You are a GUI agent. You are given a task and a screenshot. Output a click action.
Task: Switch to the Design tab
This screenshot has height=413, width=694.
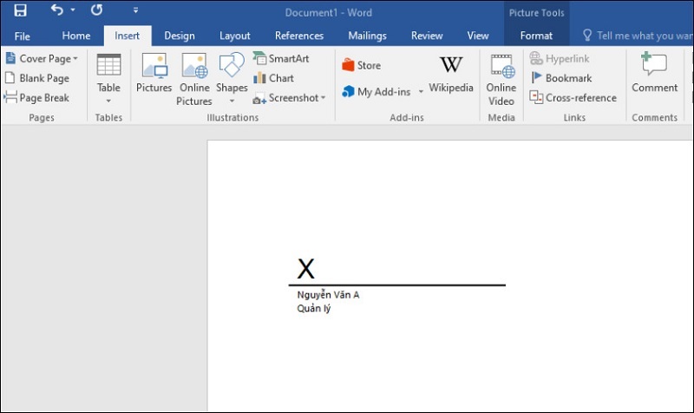click(179, 36)
